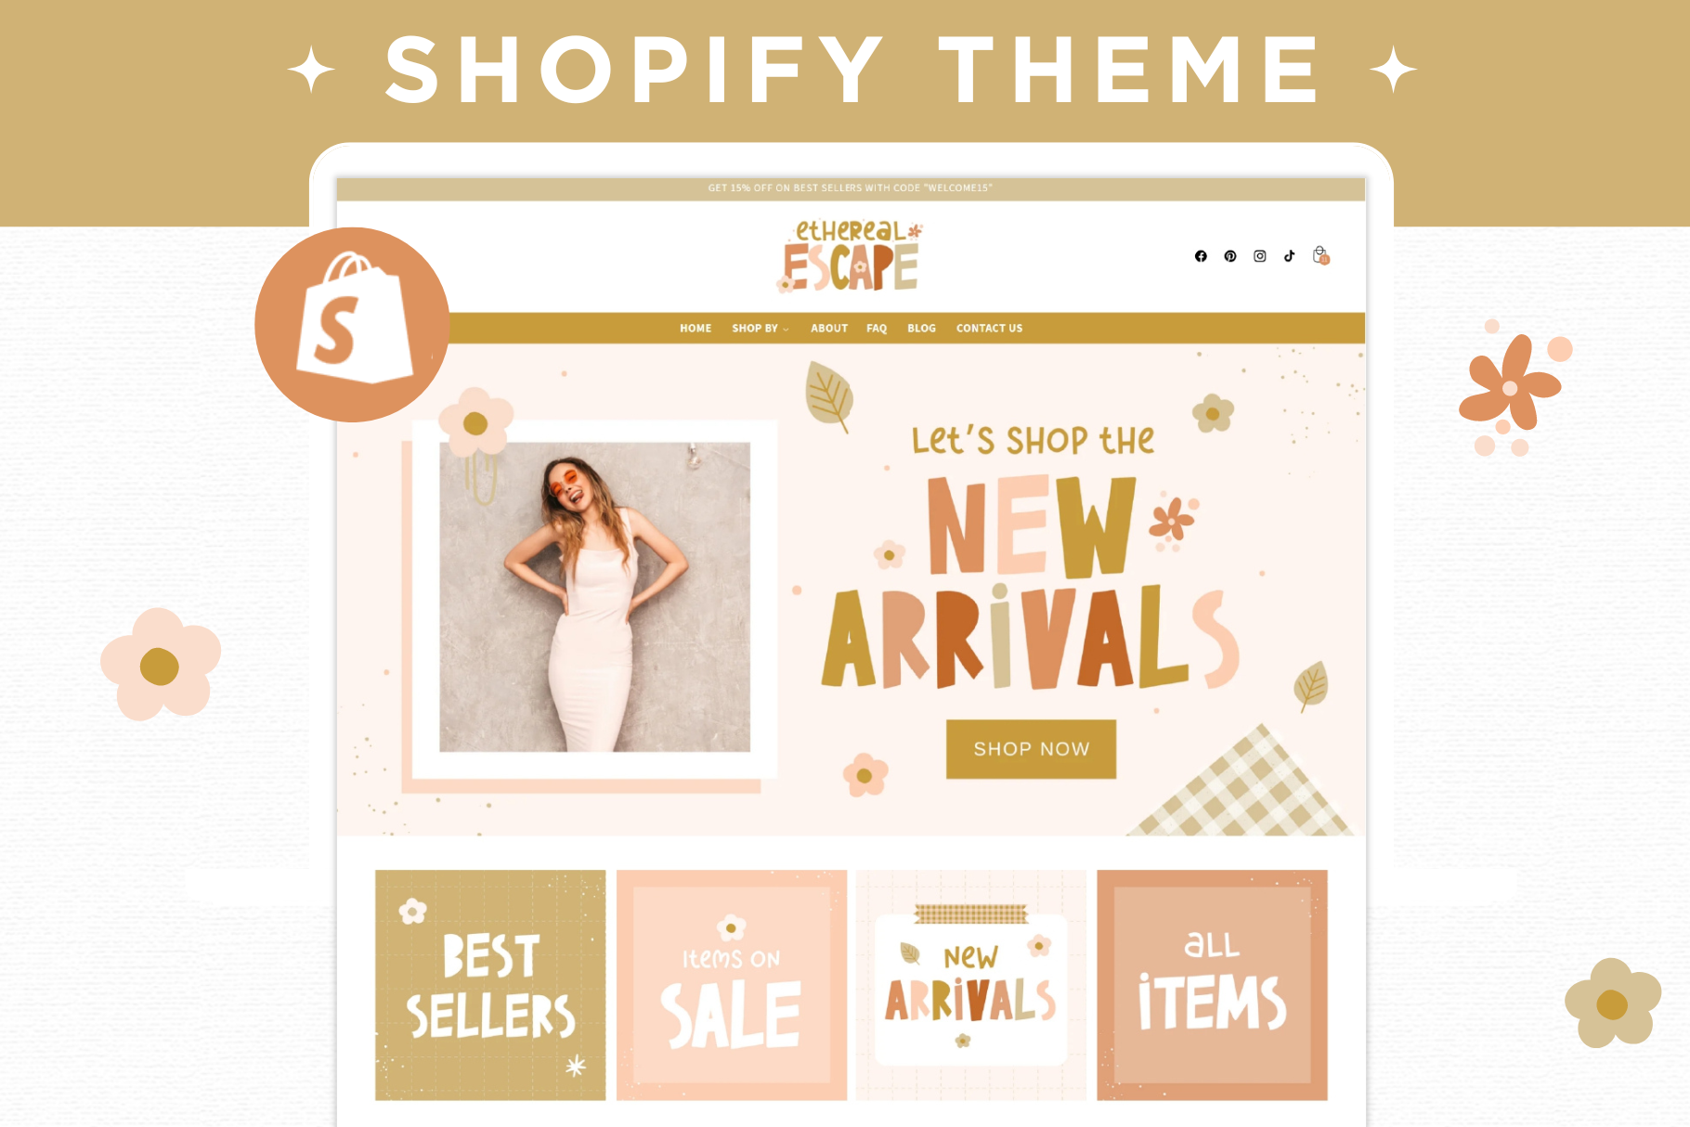Open the Items on Sale tile
Screen dimensions: 1690x1127
click(732, 985)
